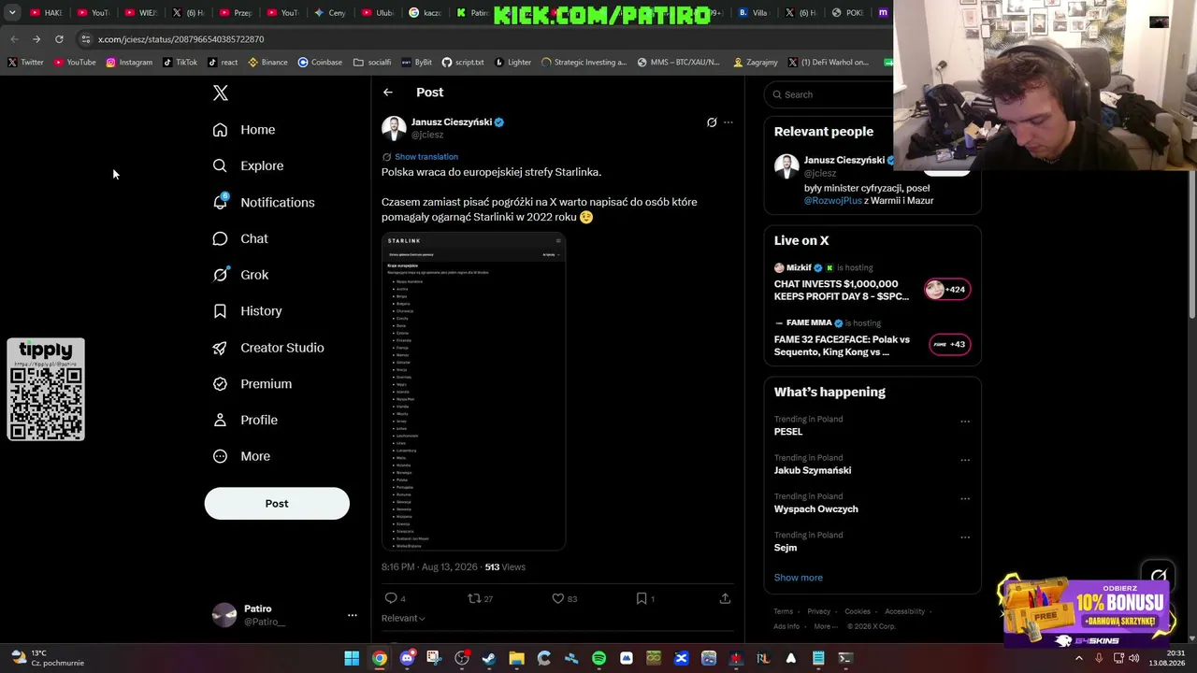Screen dimensions: 1197x673
Task: Open Instagram bookmark
Action: [129, 63]
